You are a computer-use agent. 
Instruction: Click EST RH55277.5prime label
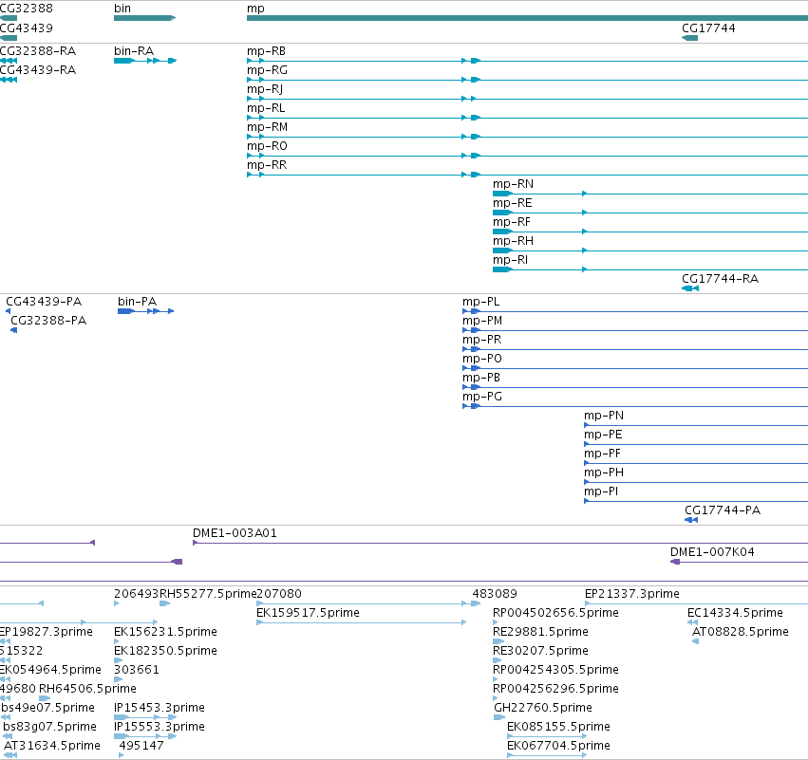pos(208,594)
